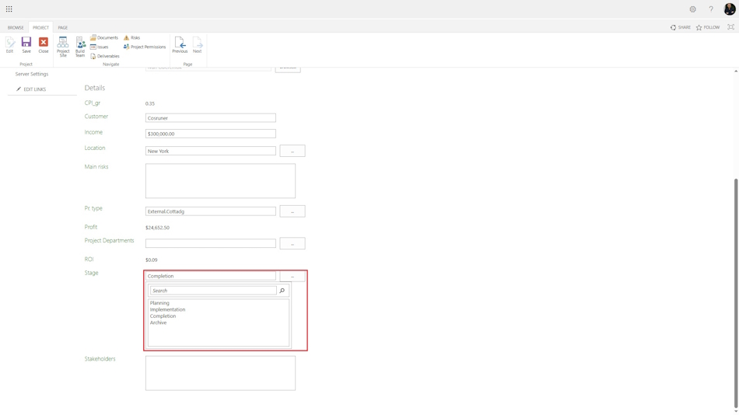Select Completion in the Stage list
This screenshot has width=739, height=415.
(163, 316)
